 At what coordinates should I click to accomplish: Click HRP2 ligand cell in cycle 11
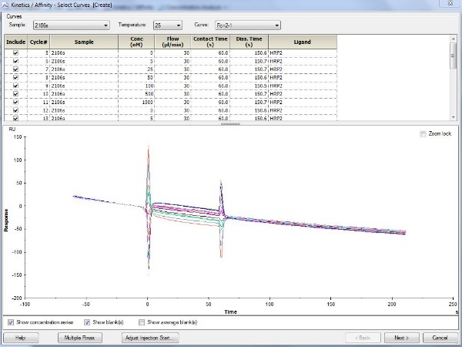tap(303, 102)
